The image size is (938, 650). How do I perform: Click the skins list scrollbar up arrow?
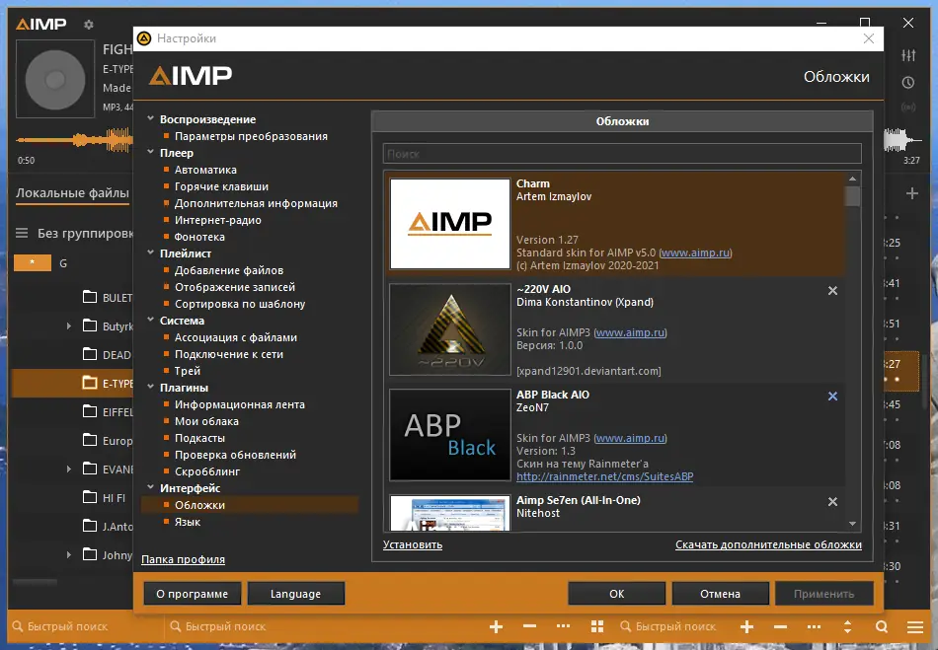coord(852,179)
